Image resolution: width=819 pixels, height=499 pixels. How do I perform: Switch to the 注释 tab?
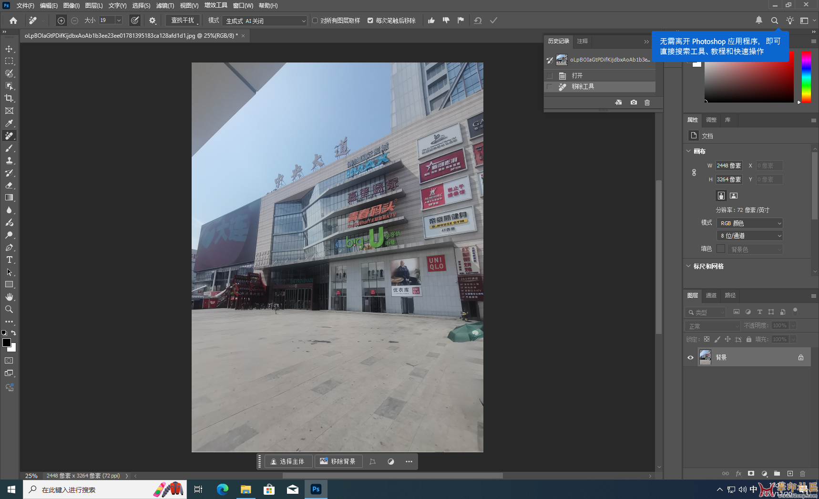(x=583, y=42)
